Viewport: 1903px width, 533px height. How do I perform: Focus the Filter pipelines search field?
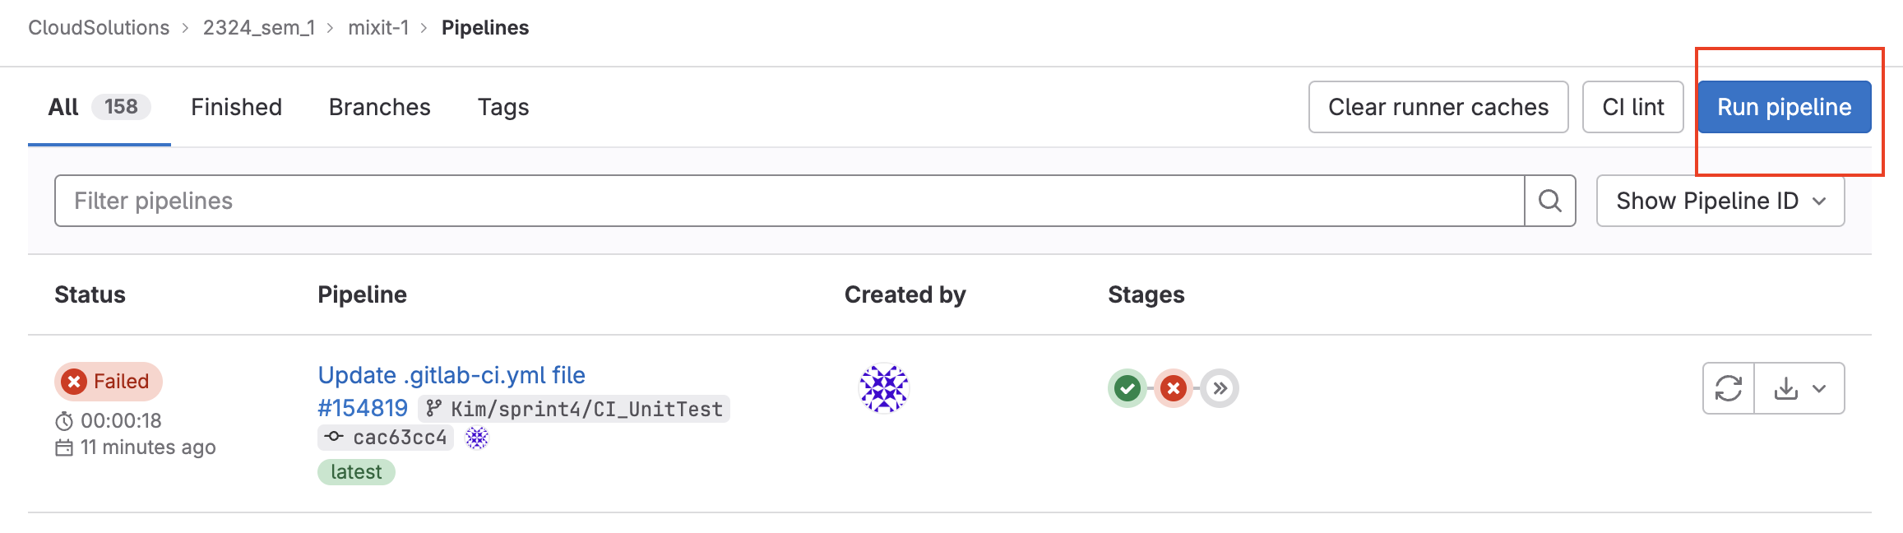(x=789, y=201)
